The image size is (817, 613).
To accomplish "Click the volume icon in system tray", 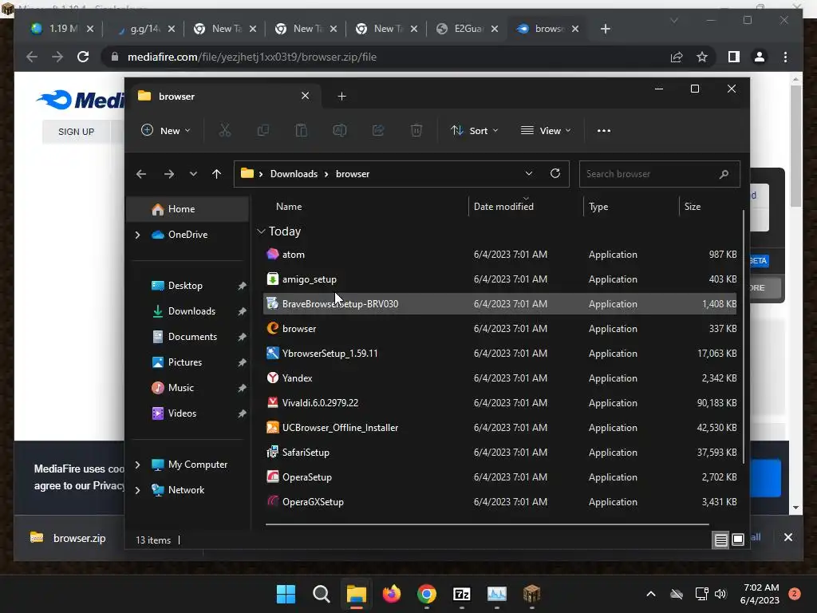I will (720, 594).
